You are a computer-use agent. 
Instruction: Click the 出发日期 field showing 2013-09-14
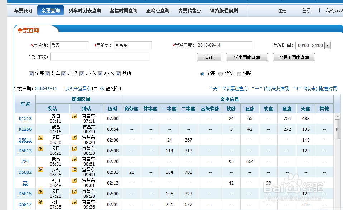(224, 45)
